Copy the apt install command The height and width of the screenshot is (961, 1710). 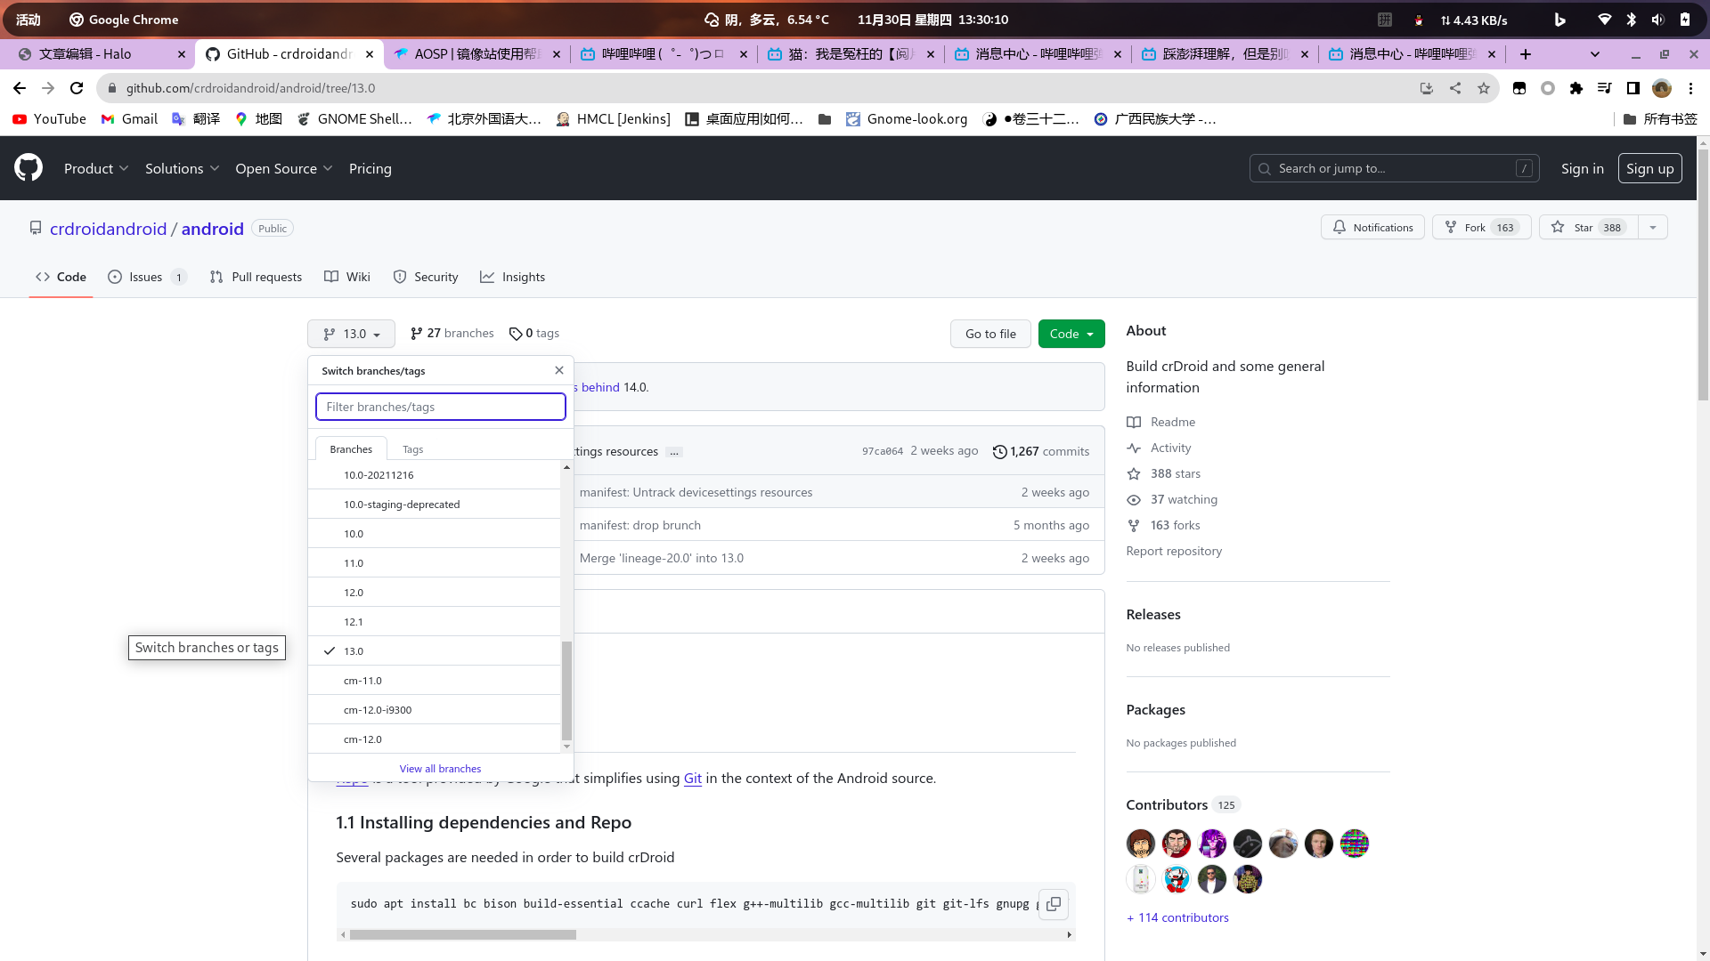point(1054,904)
